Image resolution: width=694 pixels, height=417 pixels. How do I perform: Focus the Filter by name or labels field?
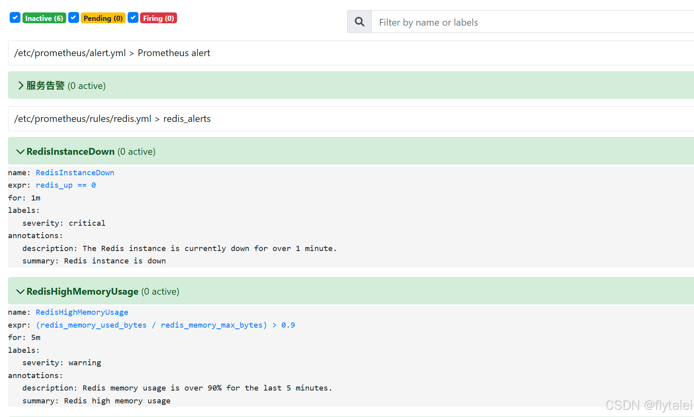pyautogui.click(x=533, y=22)
